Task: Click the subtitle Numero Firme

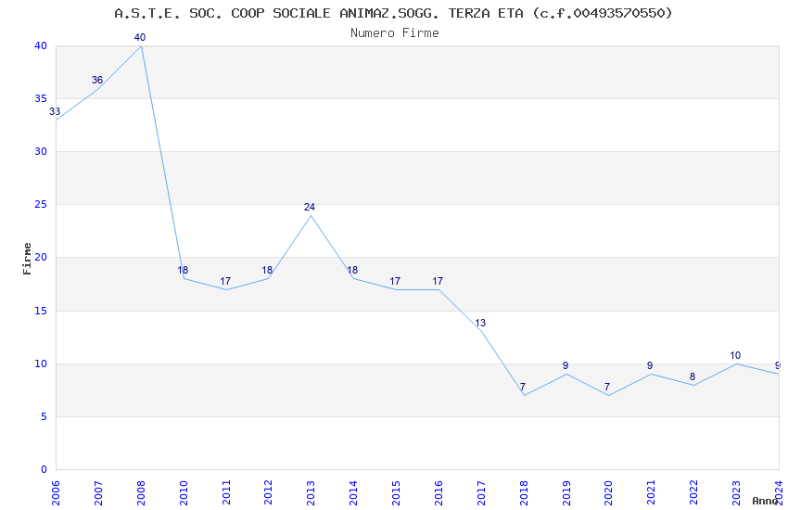Action: coord(395,33)
